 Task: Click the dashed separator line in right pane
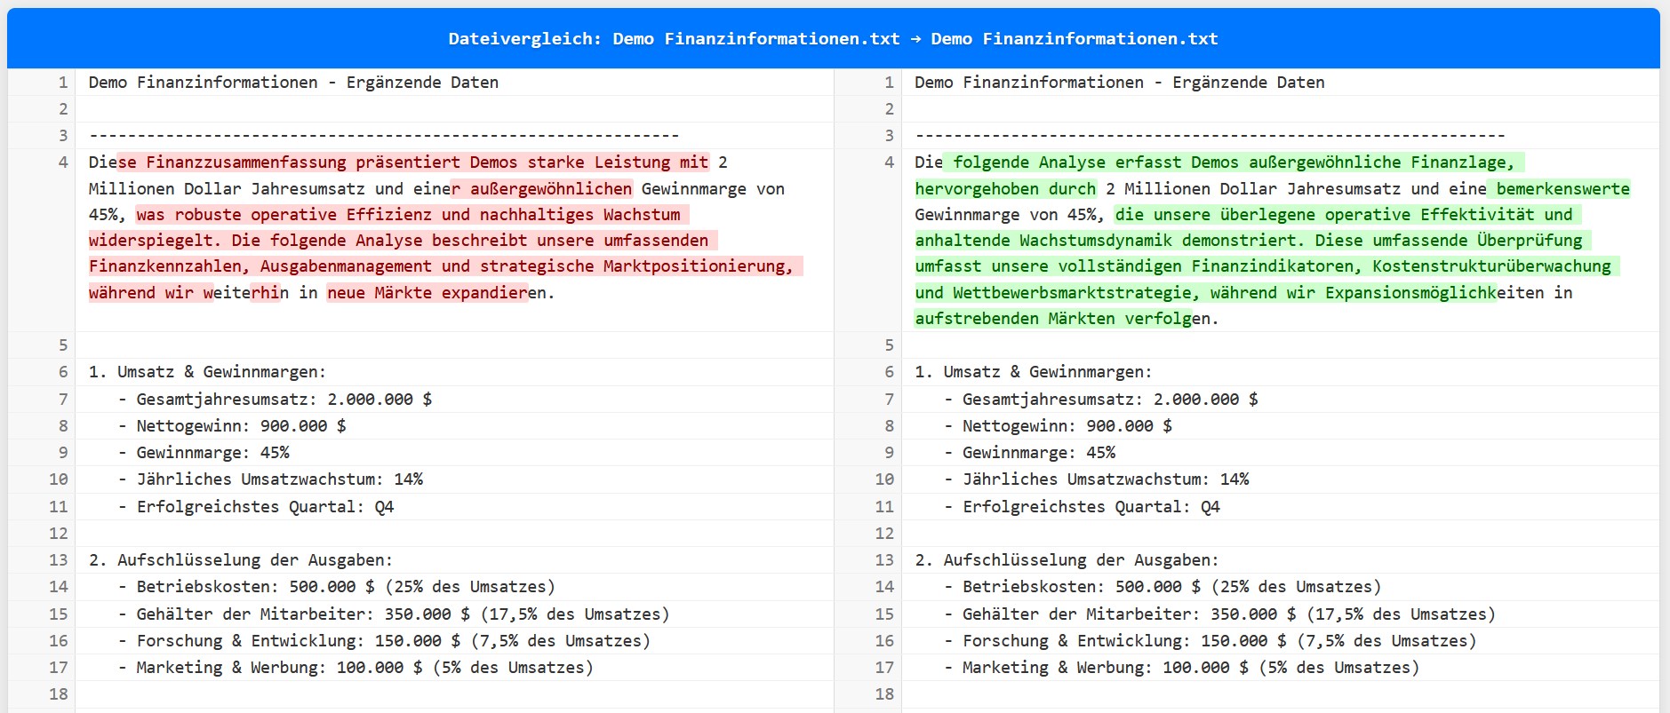click(1210, 136)
